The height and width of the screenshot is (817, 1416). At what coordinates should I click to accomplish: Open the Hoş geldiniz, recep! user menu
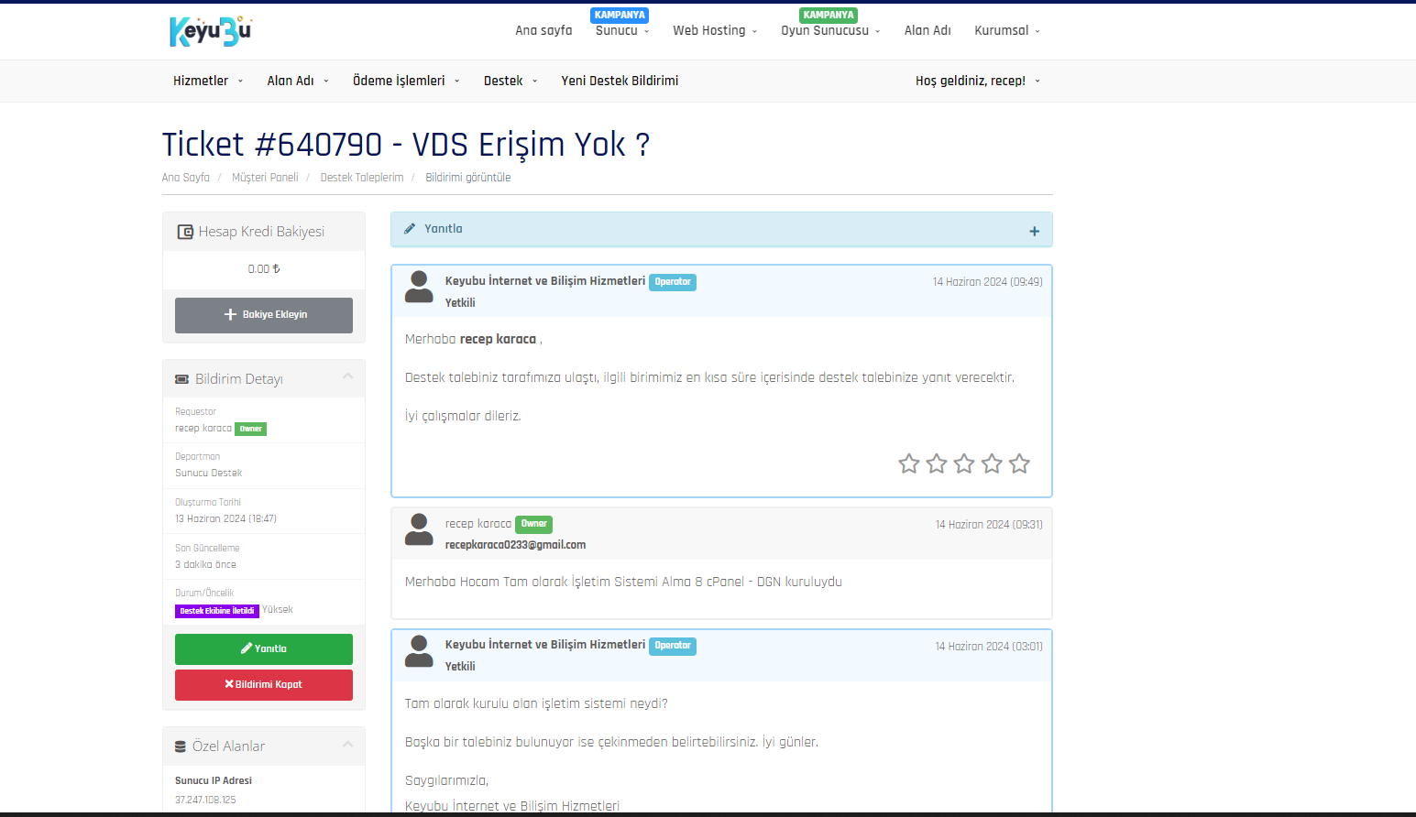click(x=978, y=81)
